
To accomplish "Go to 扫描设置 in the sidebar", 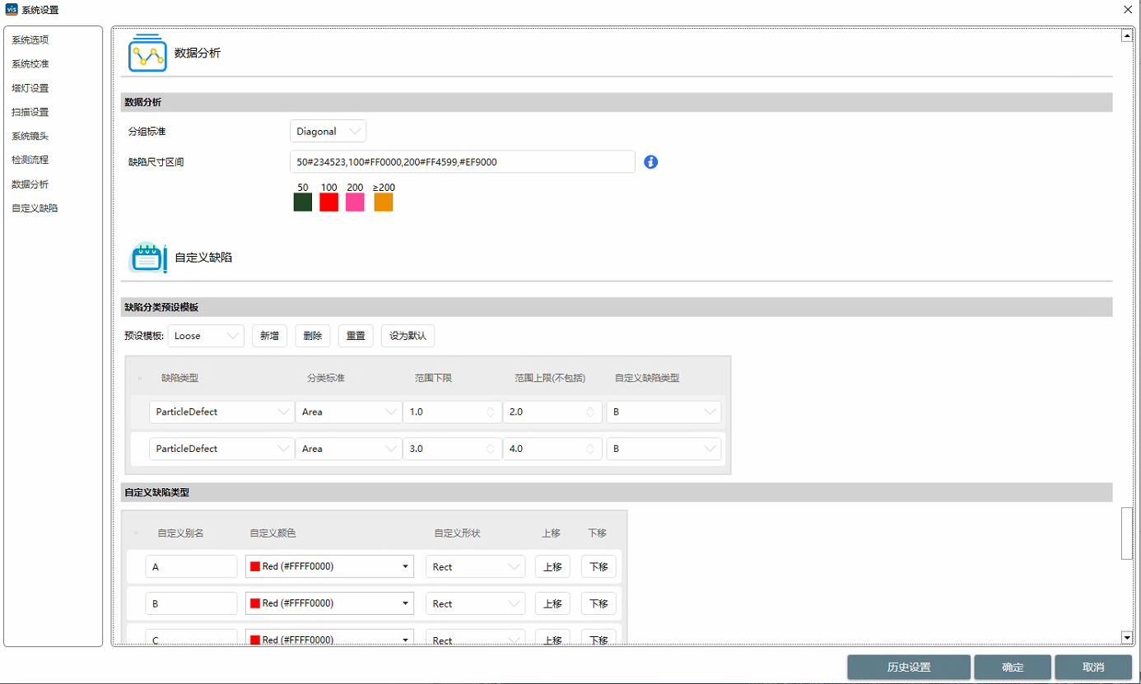I will tap(30, 112).
